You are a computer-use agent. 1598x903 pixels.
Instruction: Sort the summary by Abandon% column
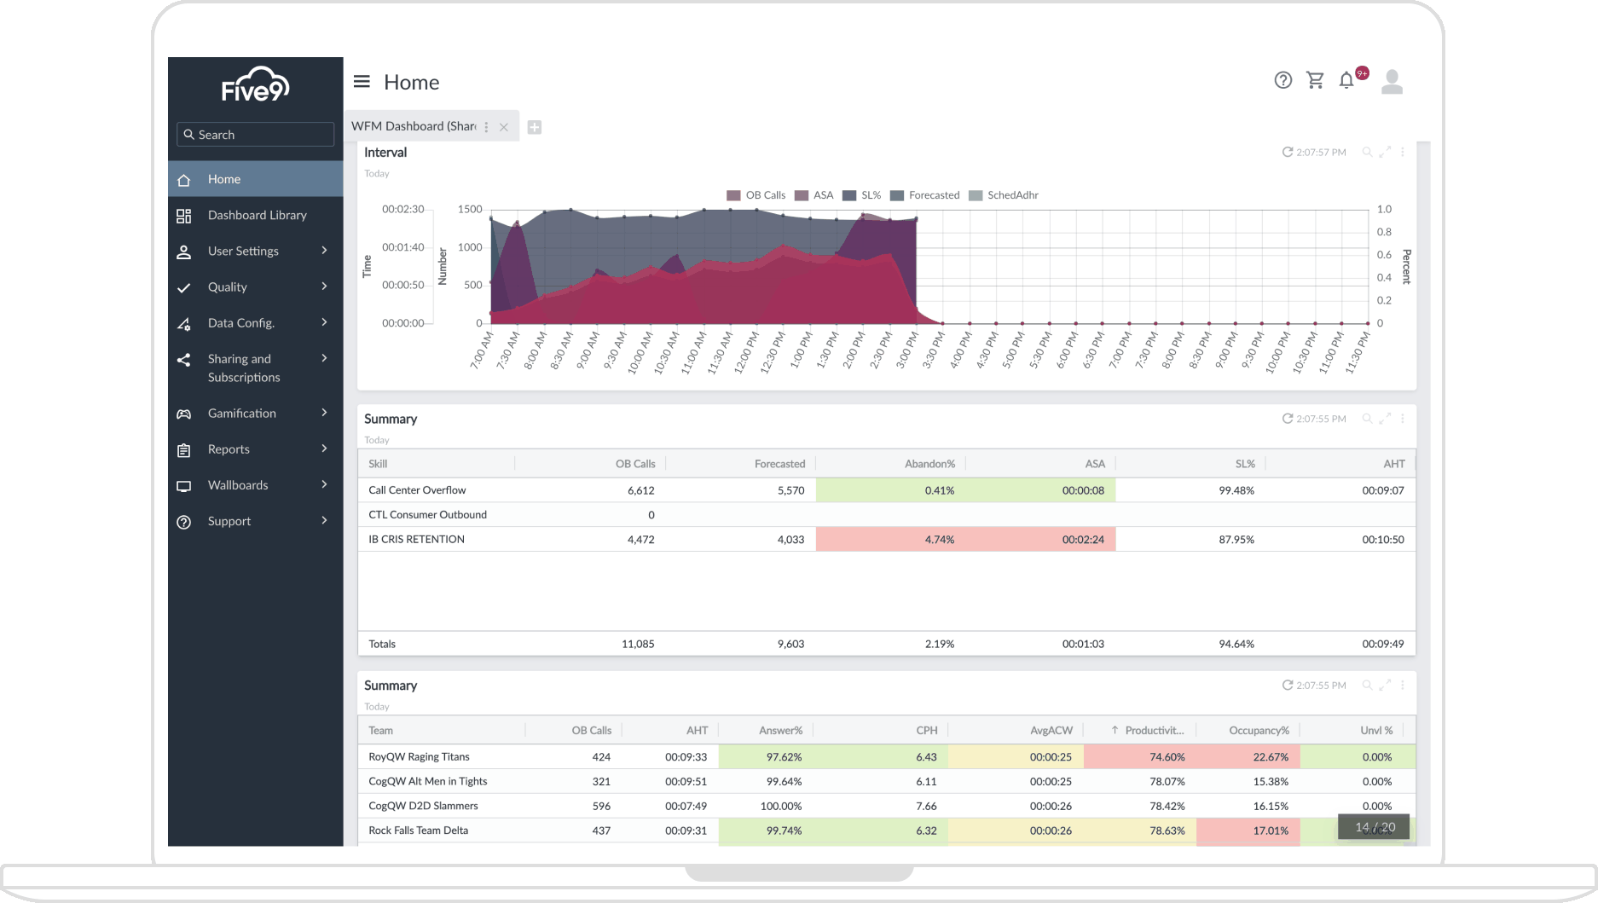[x=929, y=464]
